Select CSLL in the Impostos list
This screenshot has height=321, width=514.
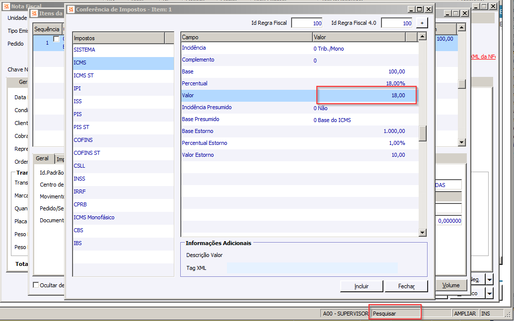click(x=123, y=166)
